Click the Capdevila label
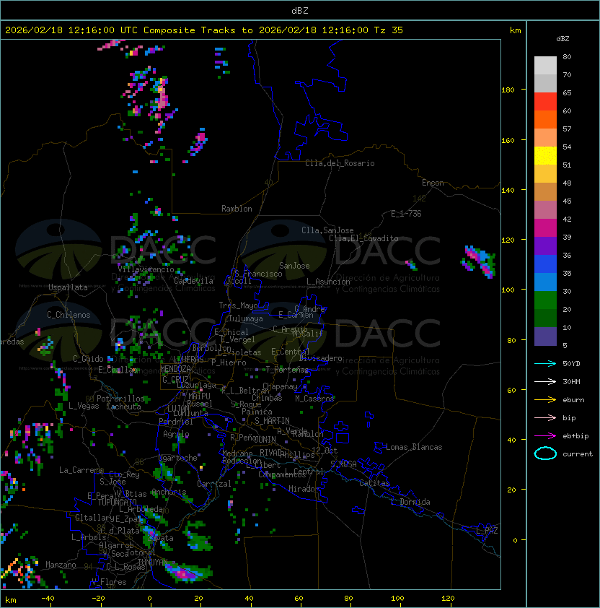 click(193, 281)
